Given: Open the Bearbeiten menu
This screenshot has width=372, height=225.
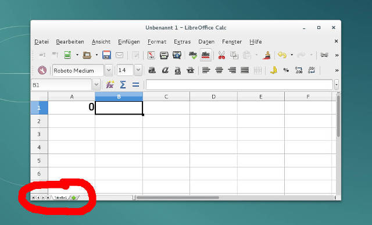Looking at the screenshot, I should 70,42.
